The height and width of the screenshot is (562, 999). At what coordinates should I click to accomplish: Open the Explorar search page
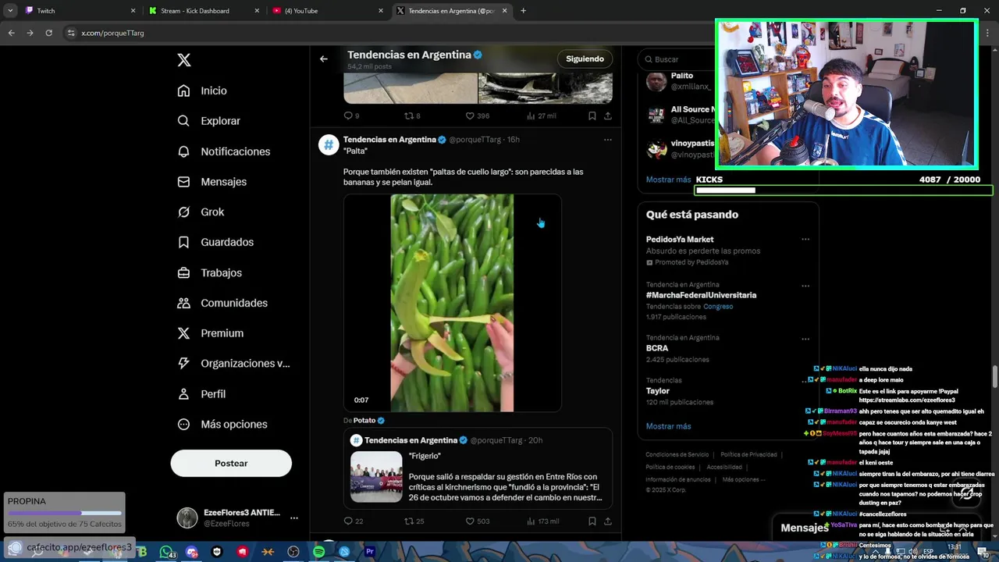pos(208,121)
